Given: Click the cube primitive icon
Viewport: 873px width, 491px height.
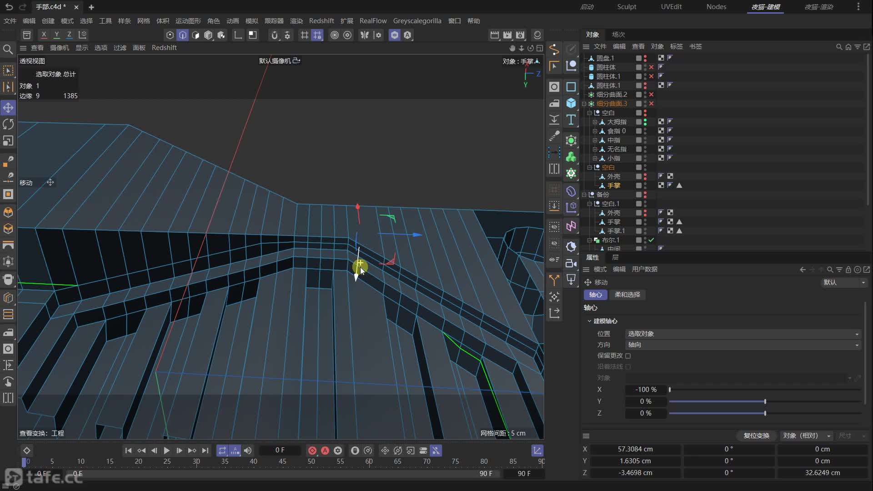Looking at the screenshot, I should click(x=571, y=103).
